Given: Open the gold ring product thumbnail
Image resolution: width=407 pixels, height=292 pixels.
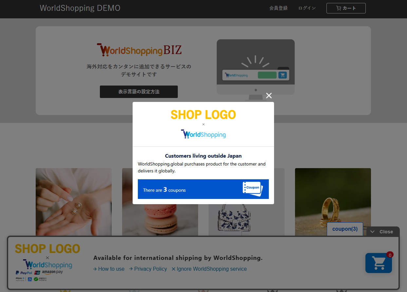Looking at the screenshot, I should (x=333, y=202).
